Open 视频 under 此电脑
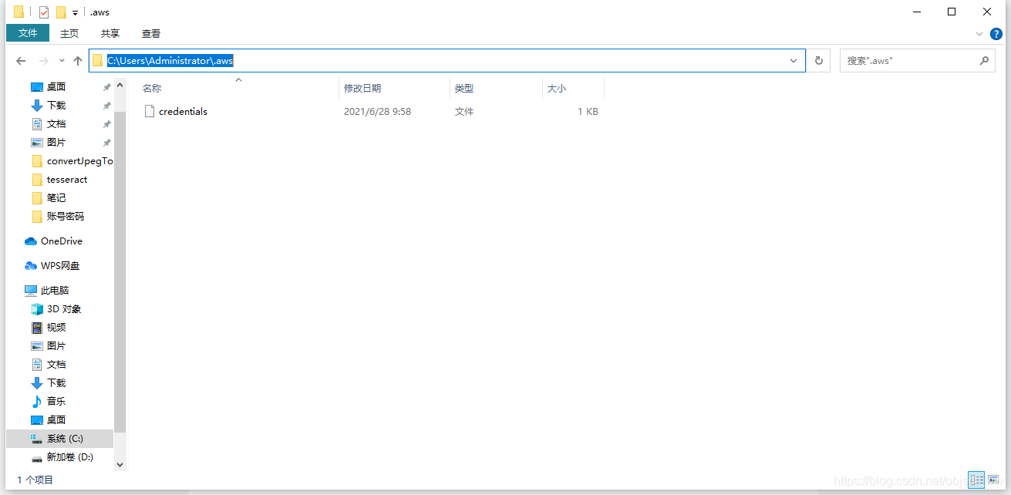The width and height of the screenshot is (1011, 495). (56, 328)
